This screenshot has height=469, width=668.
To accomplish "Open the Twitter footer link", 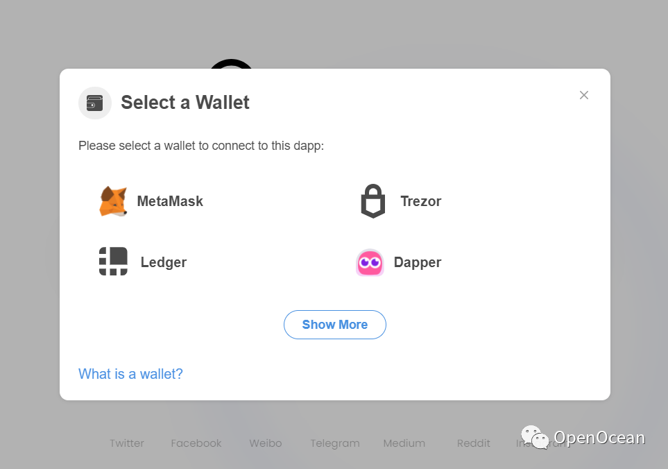I will 126,443.
